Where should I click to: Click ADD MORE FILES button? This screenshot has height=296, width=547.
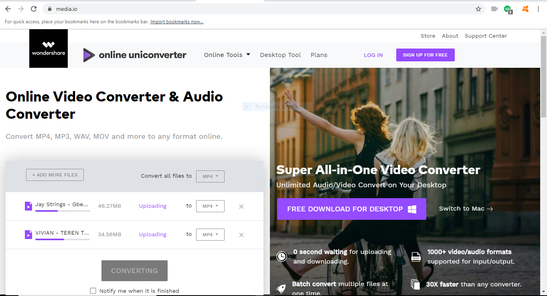coord(55,175)
